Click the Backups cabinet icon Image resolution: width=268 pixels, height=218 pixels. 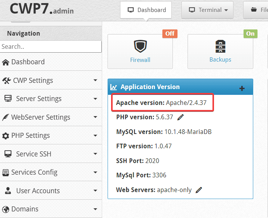click(x=220, y=46)
